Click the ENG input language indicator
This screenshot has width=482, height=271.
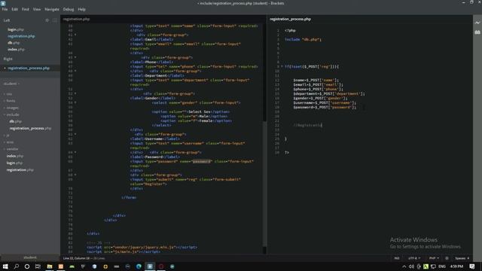tap(442, 266)
